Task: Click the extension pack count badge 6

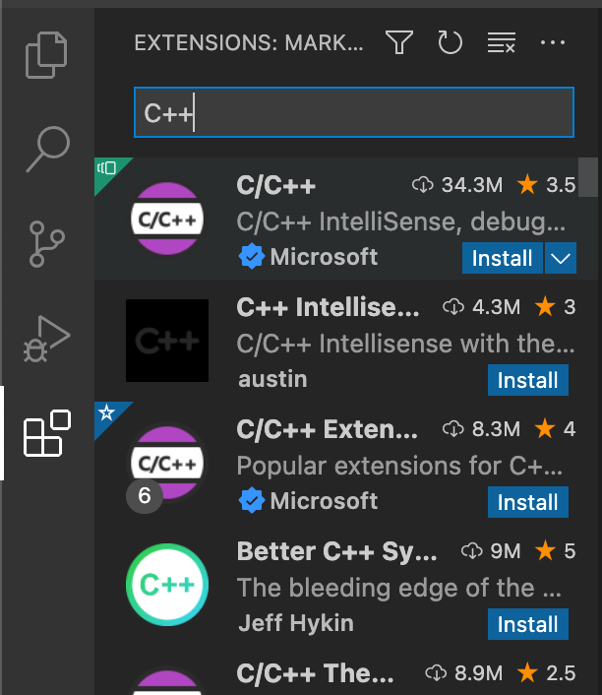Action: point(145,495)
